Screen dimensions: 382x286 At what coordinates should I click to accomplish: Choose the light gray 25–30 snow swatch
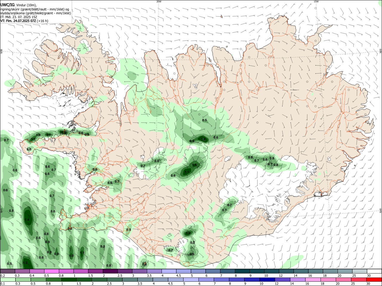[359, 271]
